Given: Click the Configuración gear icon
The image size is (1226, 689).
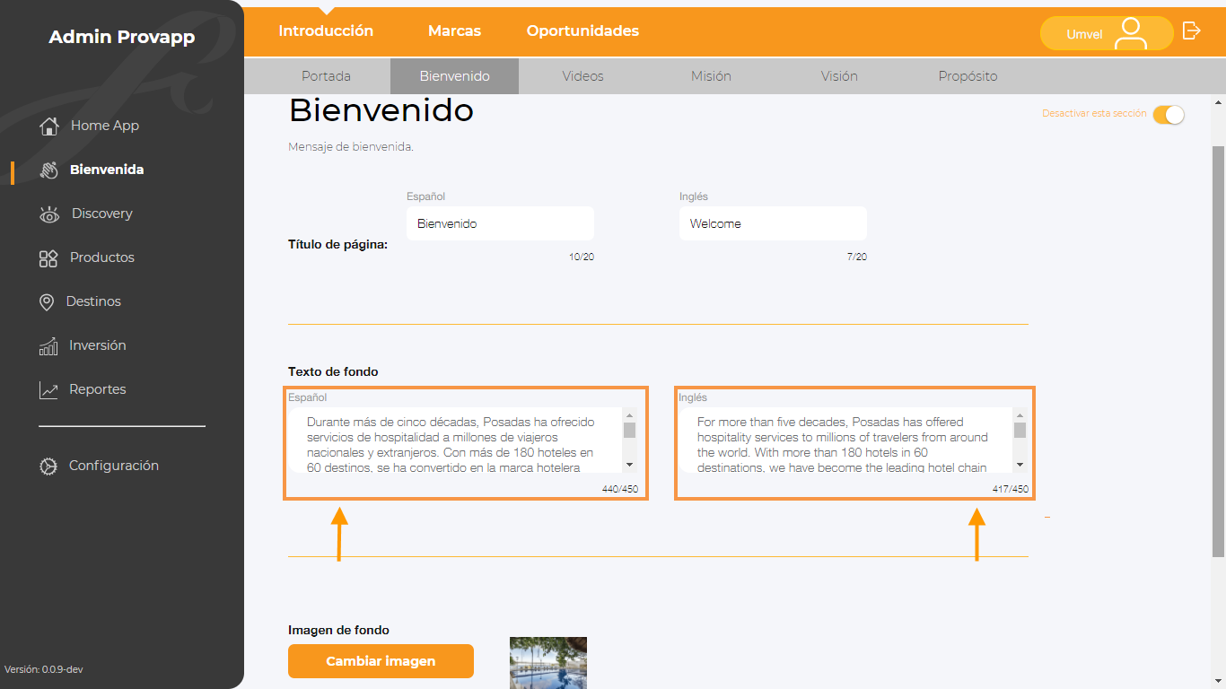Looking at the screenshot, I should pyautogui.click(x=48, y=466).
